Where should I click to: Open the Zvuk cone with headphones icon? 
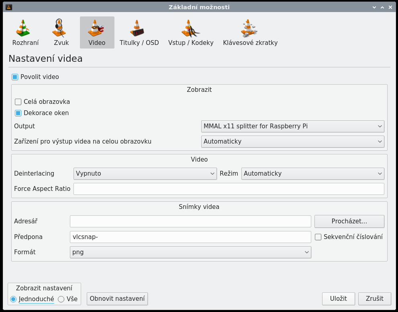click(x=59, y=28)
